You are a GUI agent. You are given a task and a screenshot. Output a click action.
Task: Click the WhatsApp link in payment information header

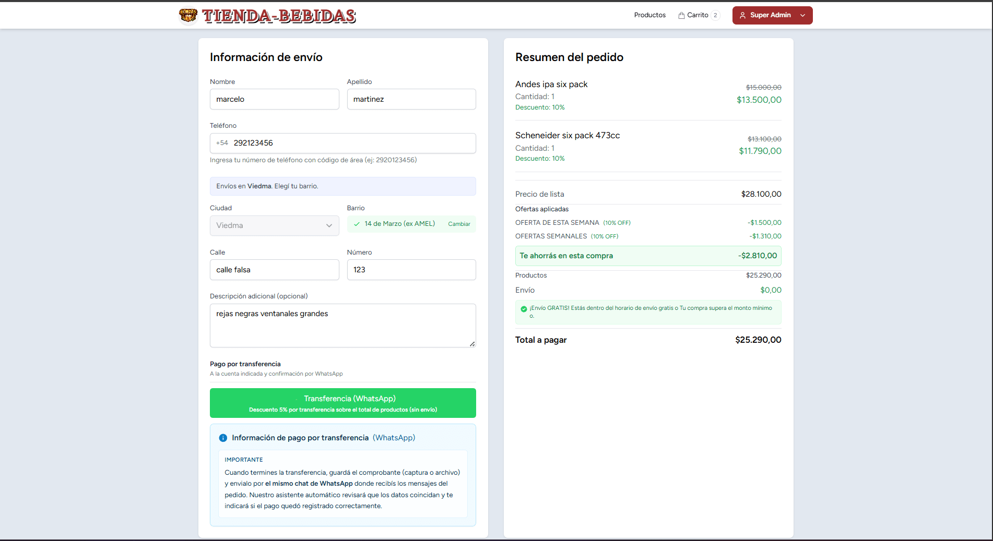[394, 438]
